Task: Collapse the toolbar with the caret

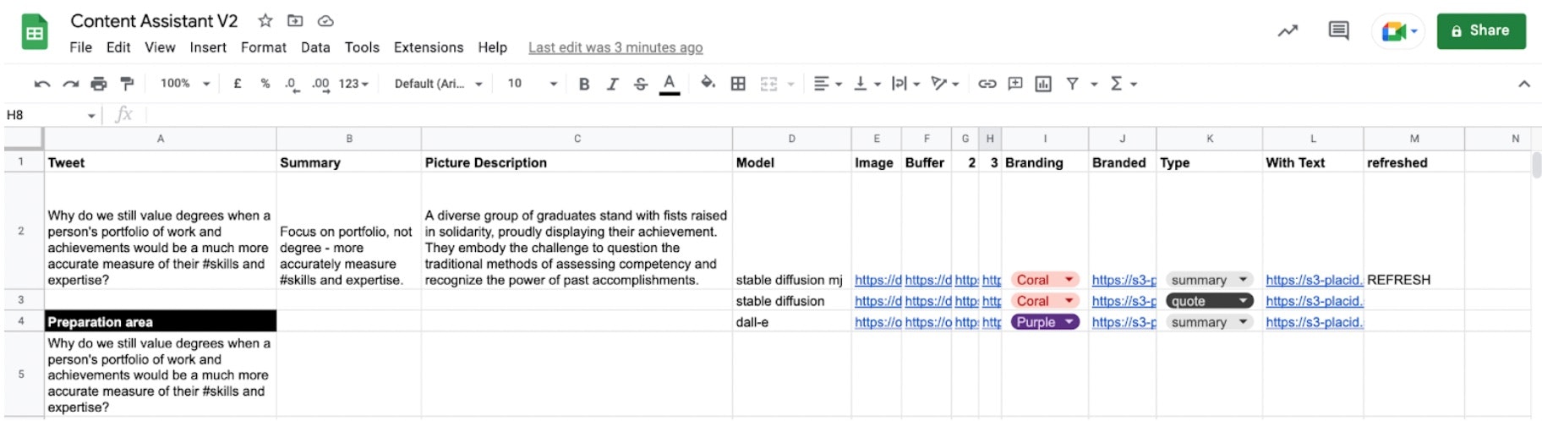Action: point(1523,84)
